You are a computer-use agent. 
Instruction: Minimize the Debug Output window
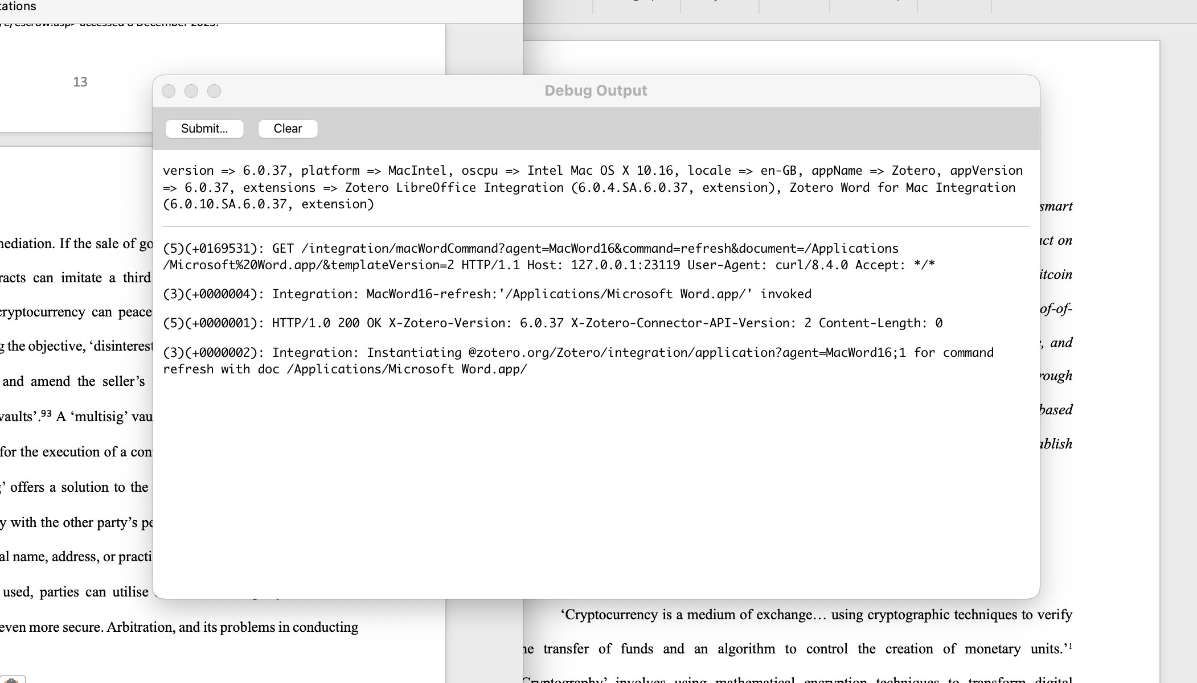point(191,91)
